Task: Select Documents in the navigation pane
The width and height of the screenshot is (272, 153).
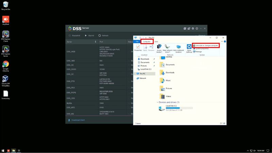Action: click(145, 62)
